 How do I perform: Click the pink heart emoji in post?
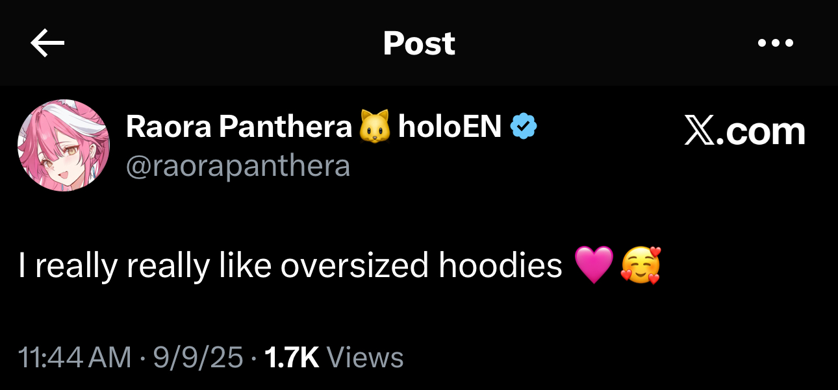pyautogui.click(x=594, y=265)
